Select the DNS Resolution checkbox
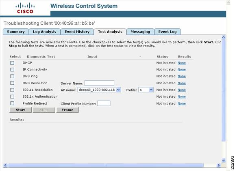Screen dimensions: 235x171 pos(12,83)
